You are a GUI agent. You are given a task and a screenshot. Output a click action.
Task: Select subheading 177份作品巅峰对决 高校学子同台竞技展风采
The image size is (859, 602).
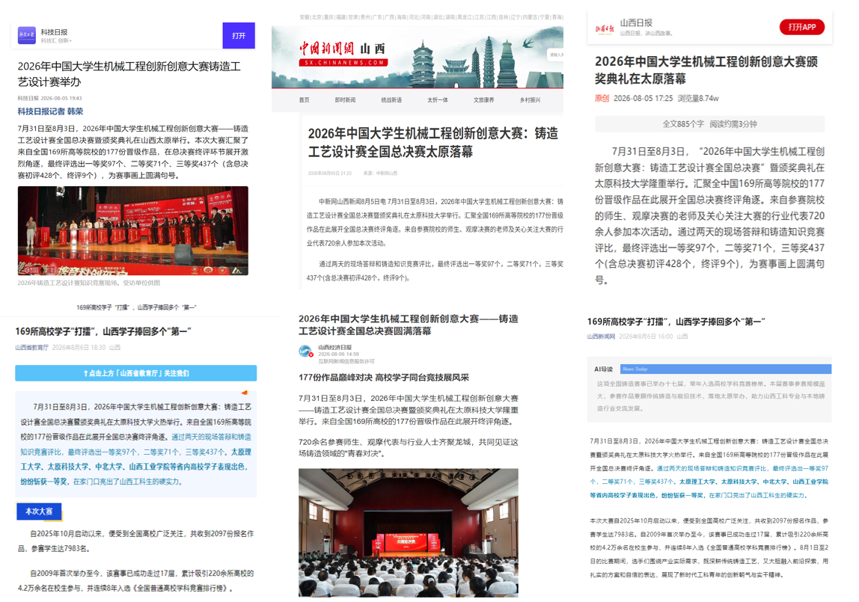(383, 378)
